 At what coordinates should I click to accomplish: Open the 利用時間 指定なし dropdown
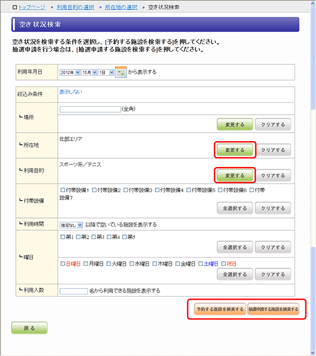coord(71,225)
